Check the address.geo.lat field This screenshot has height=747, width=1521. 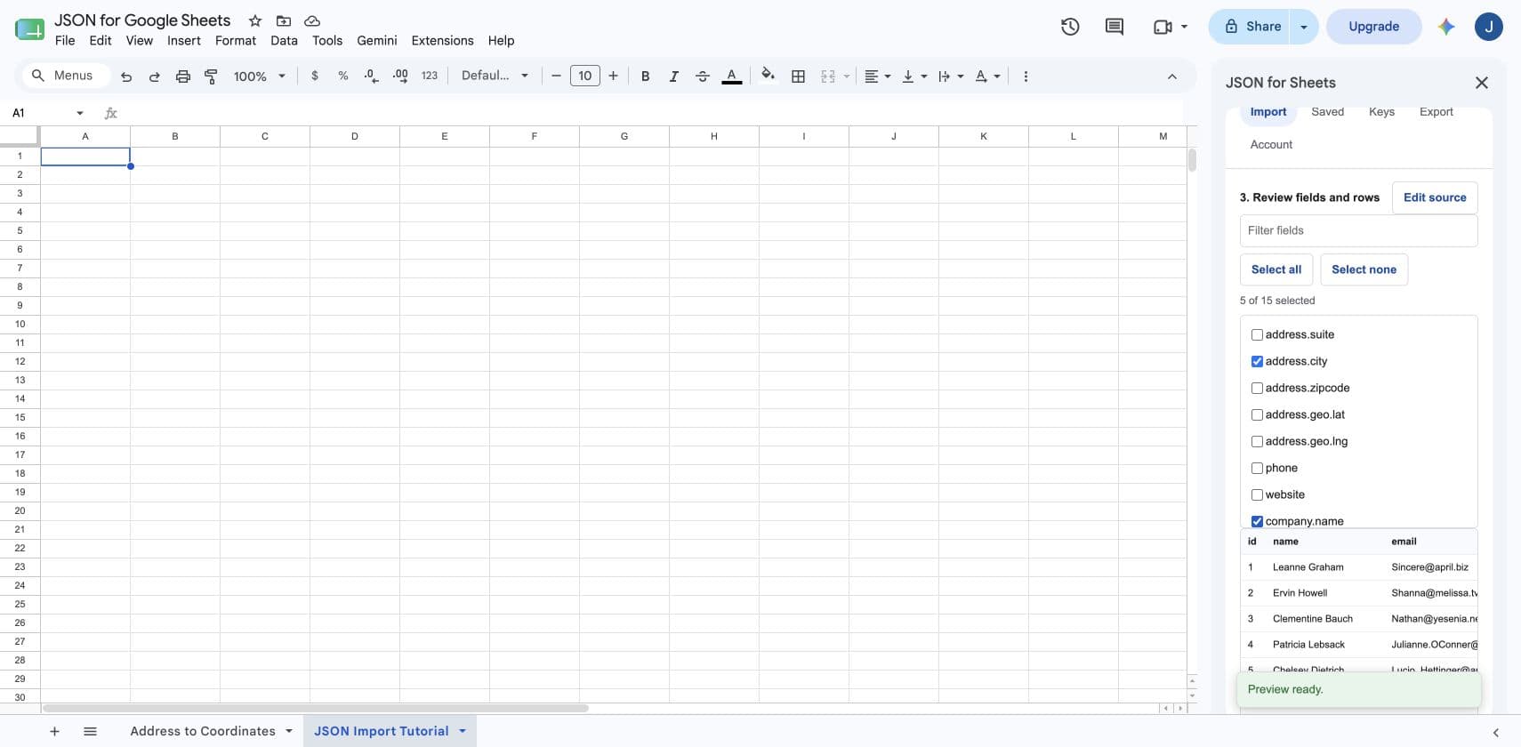point(1257,415)
